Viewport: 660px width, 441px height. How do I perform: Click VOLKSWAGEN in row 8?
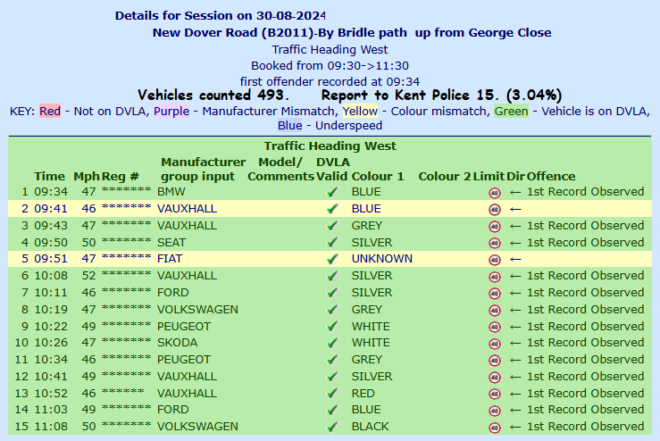(198, 310)
